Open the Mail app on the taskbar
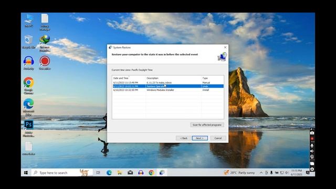Viewport: 336px width, 189px height. tap(130, 173)
